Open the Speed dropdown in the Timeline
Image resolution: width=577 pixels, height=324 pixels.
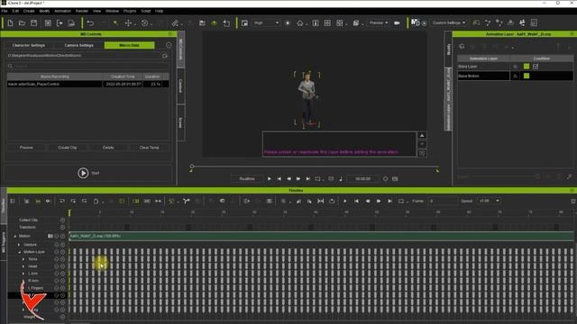click(x=489, y=201)
